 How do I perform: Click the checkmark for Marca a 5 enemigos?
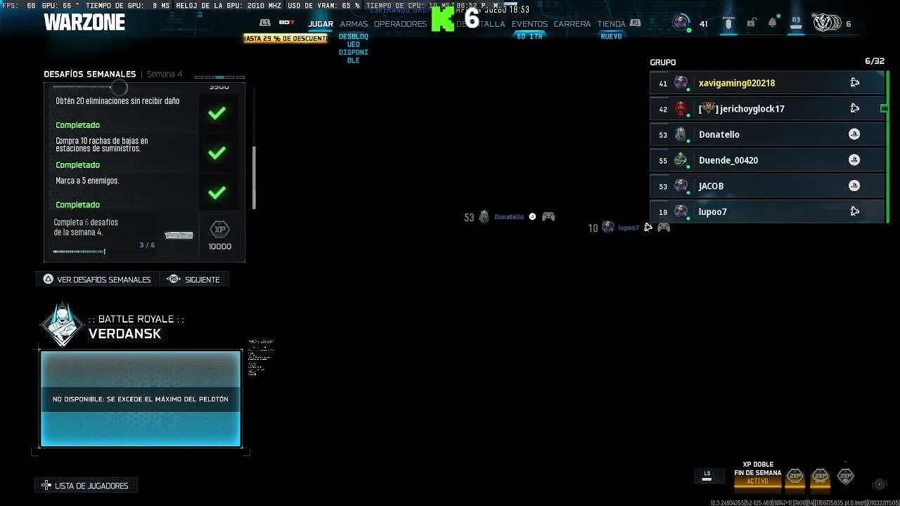(x=217, y=192)
